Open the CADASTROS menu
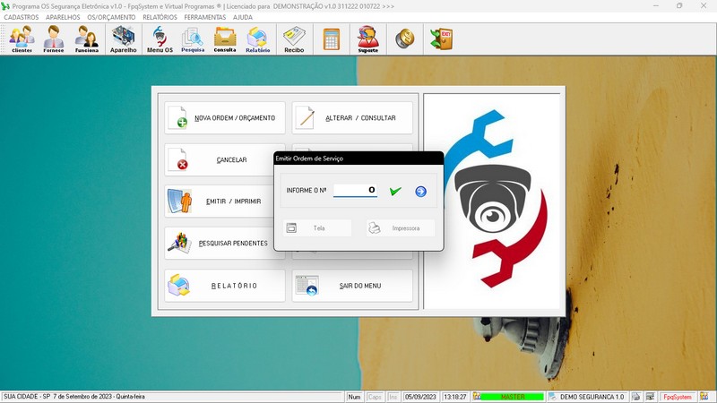The width and height of the screenshot is (717, 403). [x=21, y=17]
